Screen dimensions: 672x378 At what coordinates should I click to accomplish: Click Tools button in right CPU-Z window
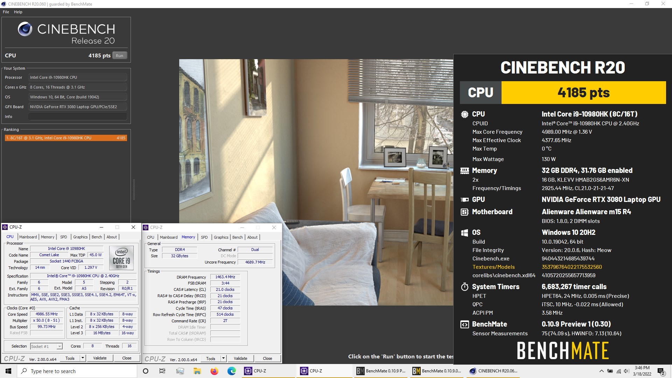click(x=211, y=358)
